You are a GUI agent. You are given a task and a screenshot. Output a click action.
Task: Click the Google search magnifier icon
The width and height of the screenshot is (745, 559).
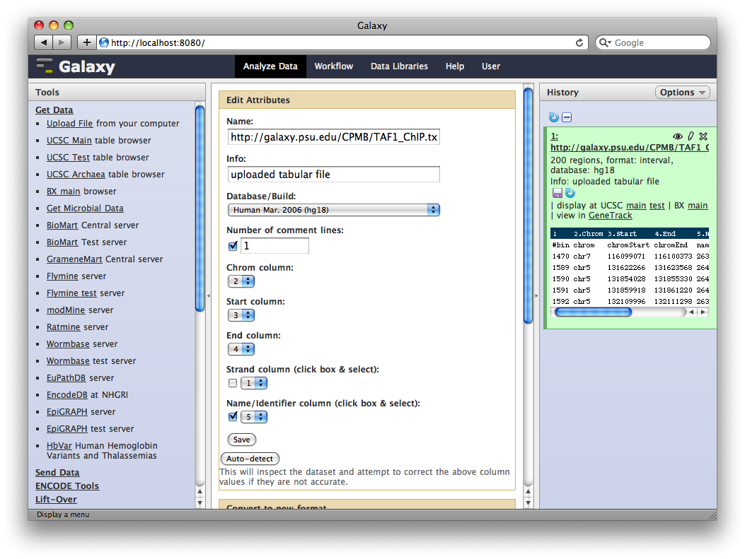[x=605, y=42]
